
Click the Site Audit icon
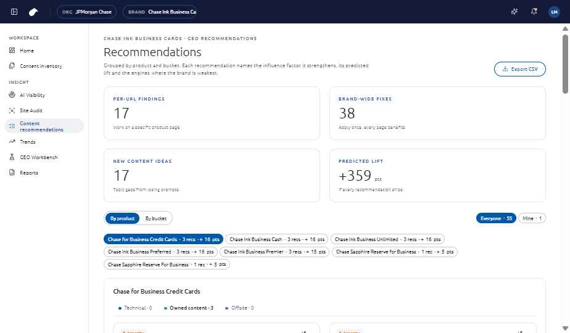click(12, 110)
